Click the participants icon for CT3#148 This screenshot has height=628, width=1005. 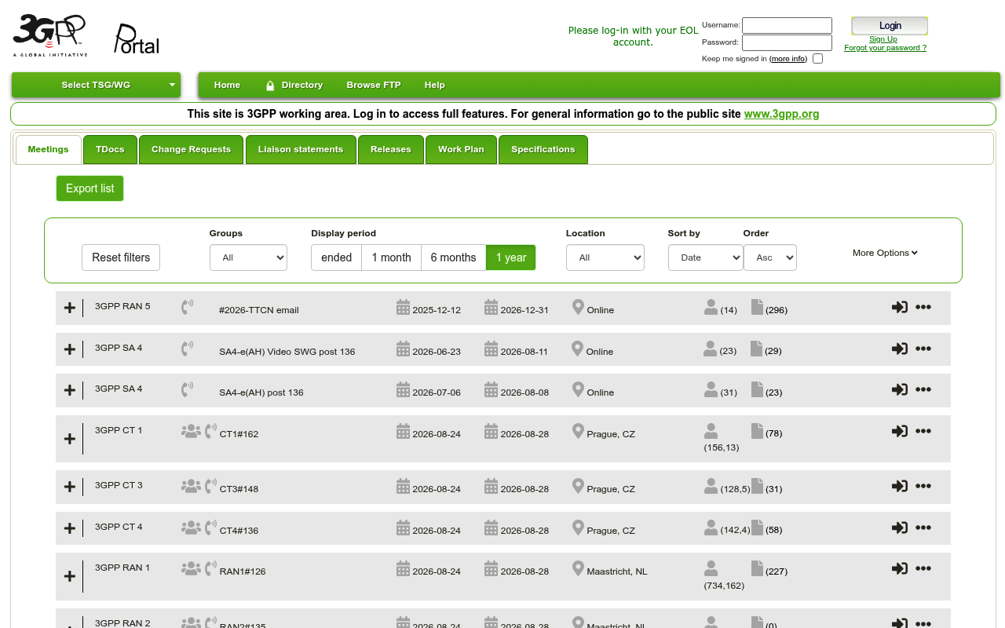tap(711, 486)
